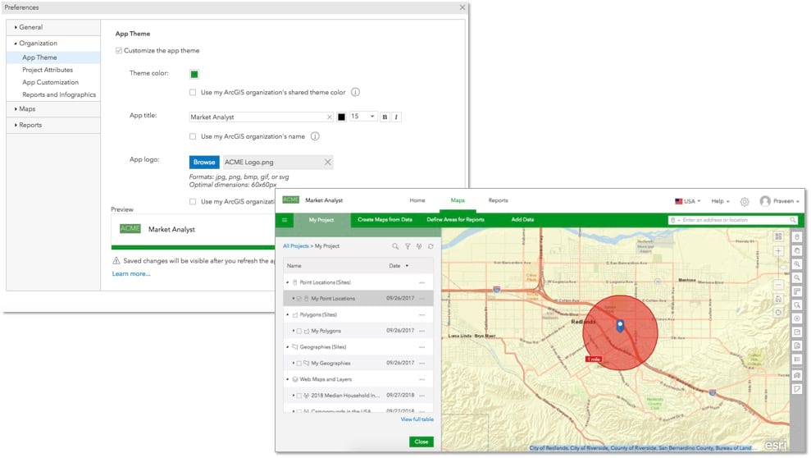
Task: Check the organization logo option below Browse
Action: [x=193, y=201]
